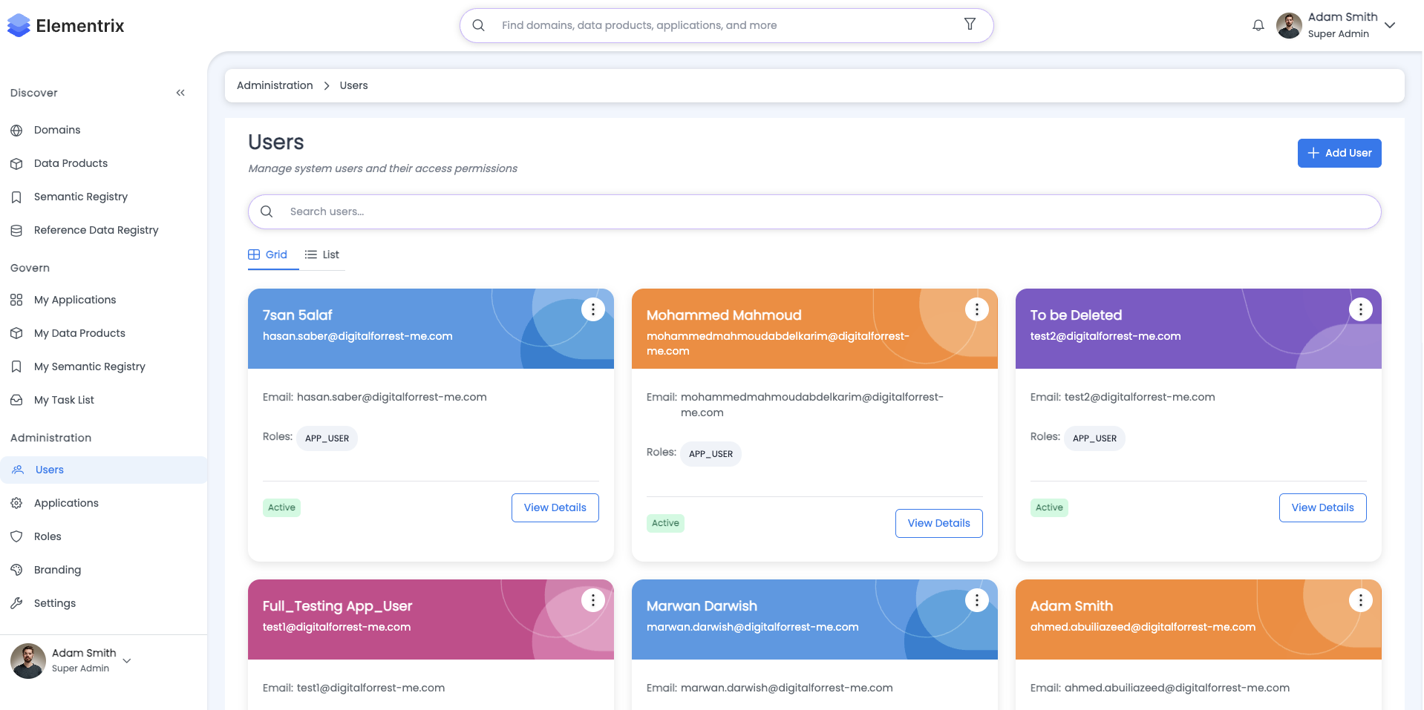
Task: Go to Branding settings page
Action: point(57,570)
